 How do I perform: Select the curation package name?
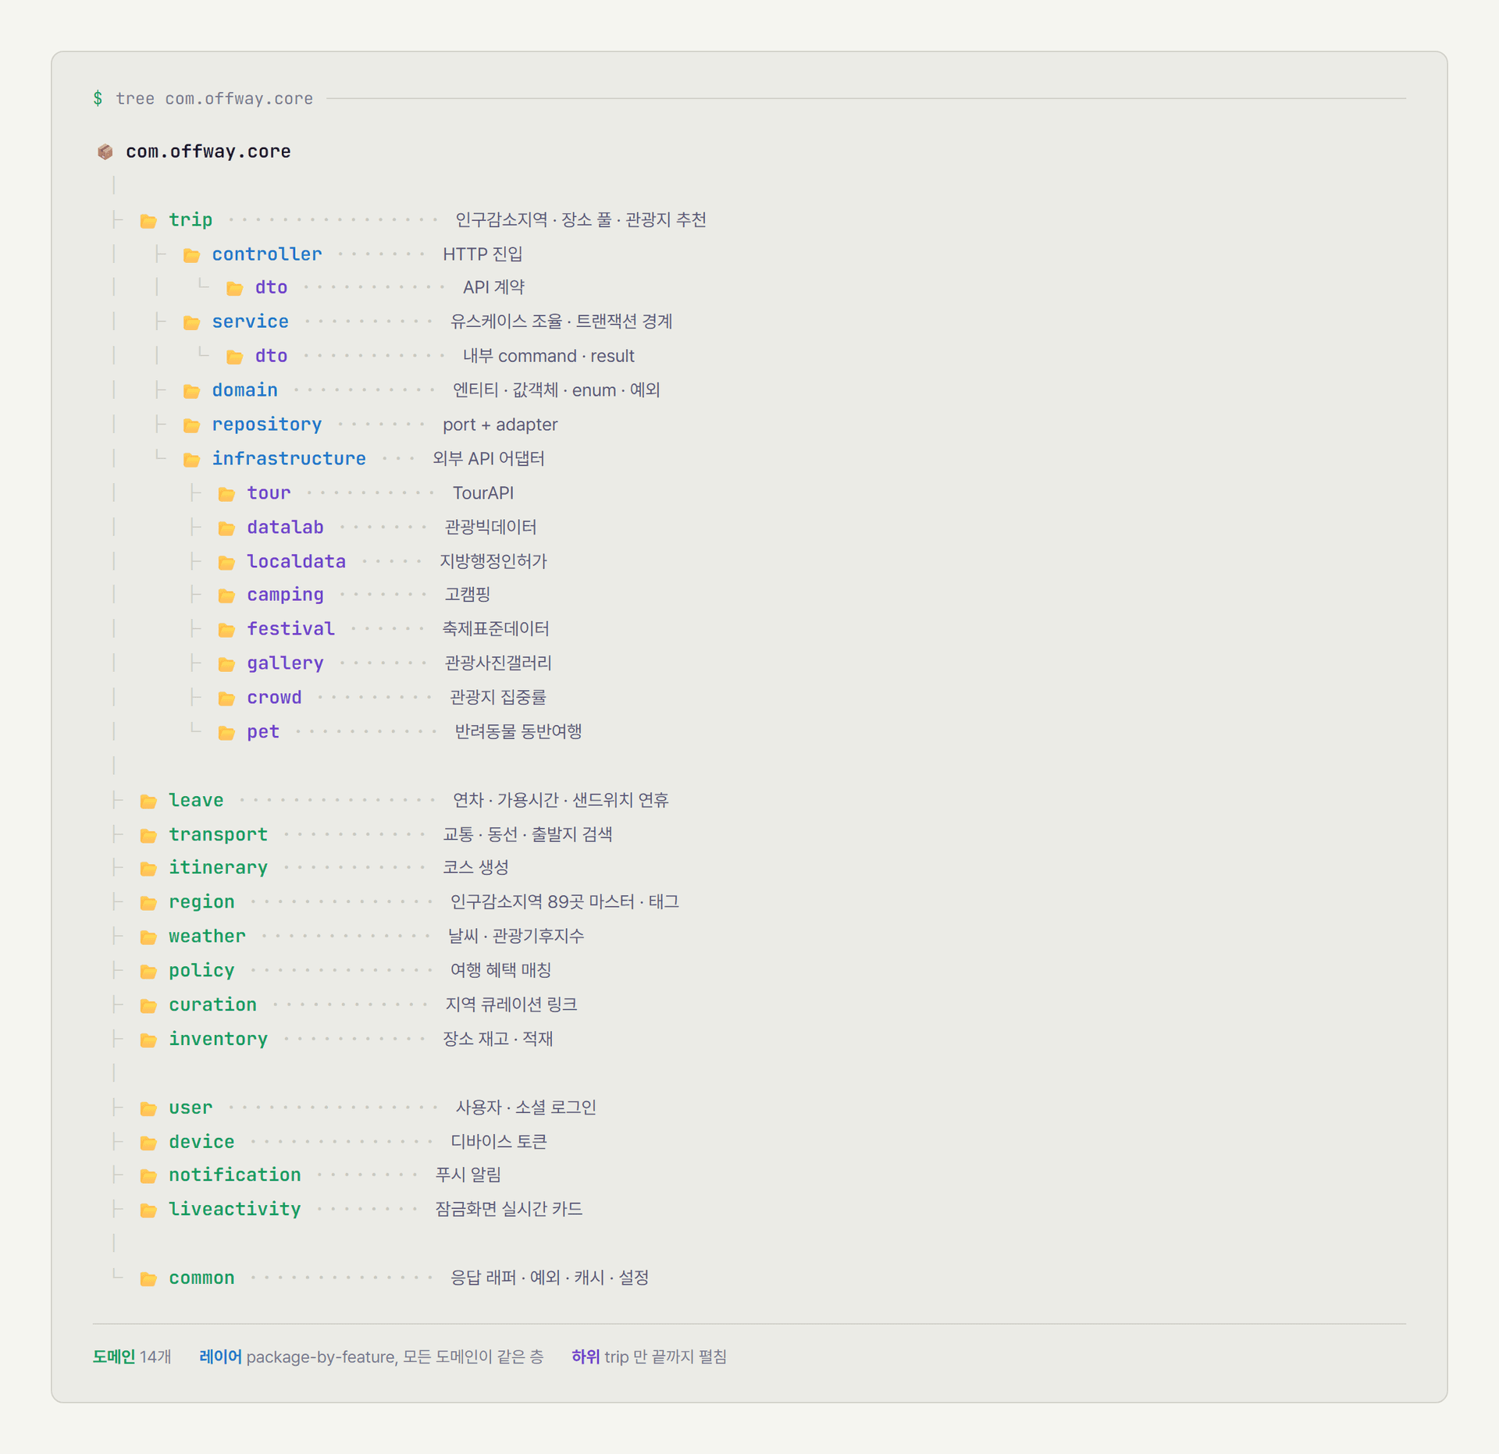(212, 1004)
